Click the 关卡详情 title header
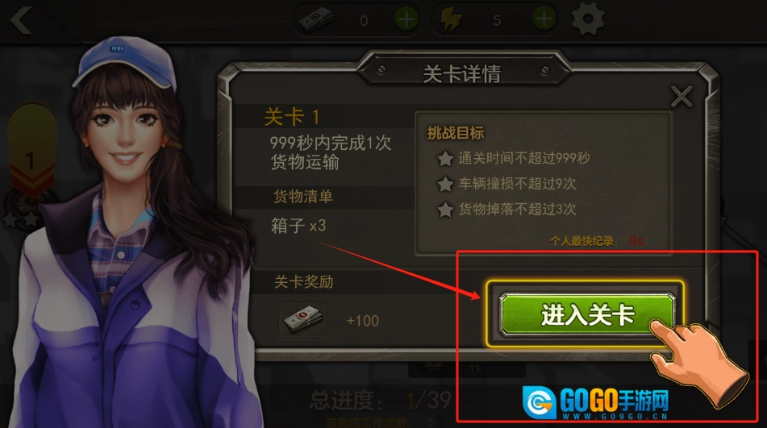The height and width of the screenshot is (428, 767). tap(461, 74)
